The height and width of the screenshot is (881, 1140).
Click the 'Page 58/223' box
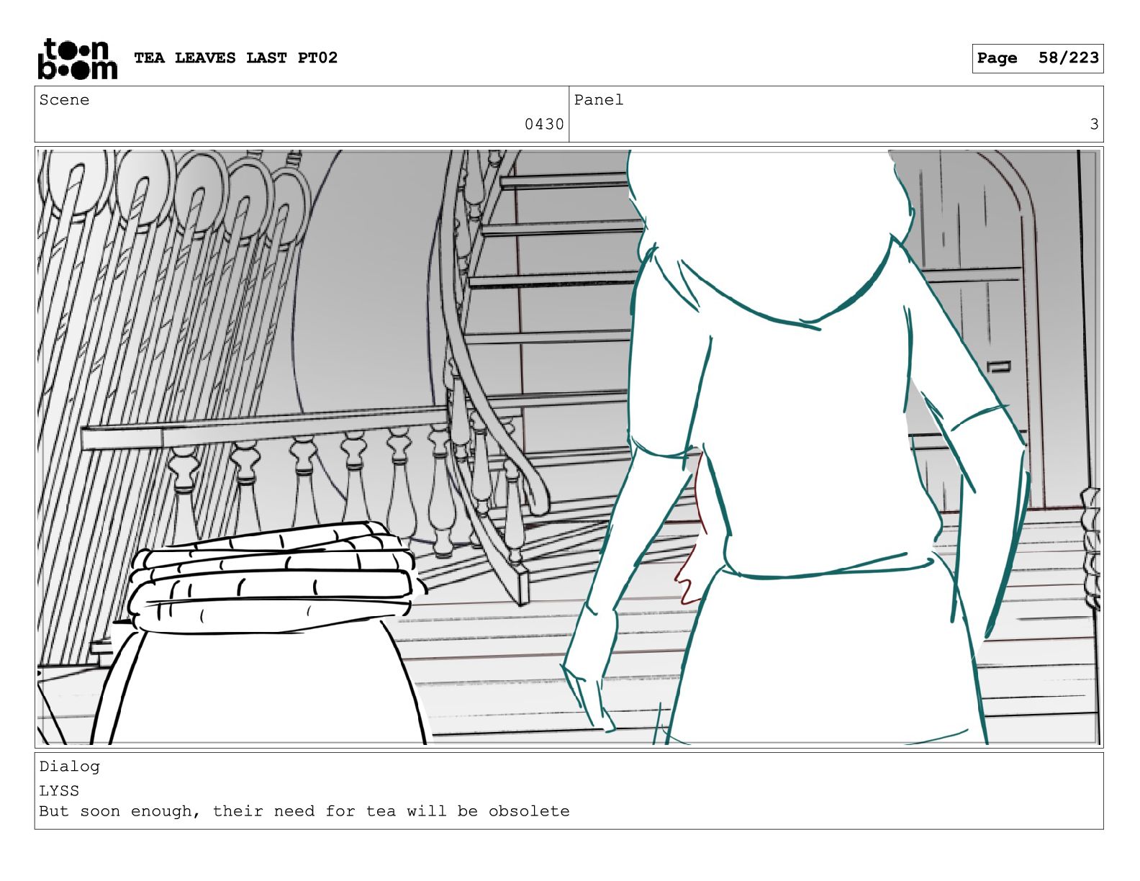click(1037, 58)
